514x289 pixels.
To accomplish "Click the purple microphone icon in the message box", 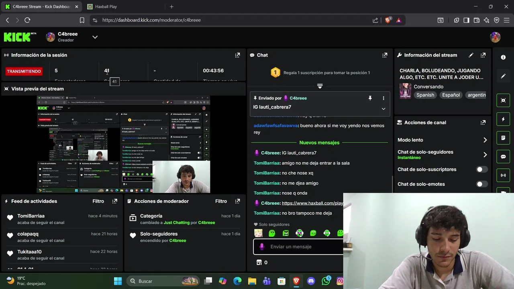I will 262,246.
